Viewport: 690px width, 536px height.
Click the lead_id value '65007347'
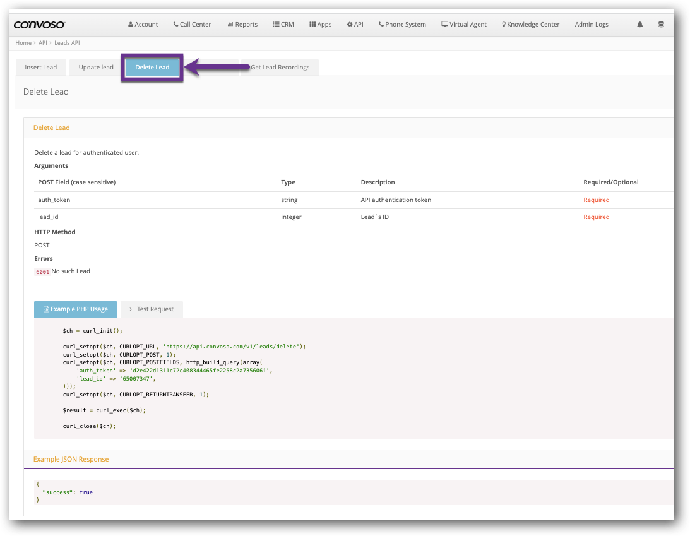(136, 378)
